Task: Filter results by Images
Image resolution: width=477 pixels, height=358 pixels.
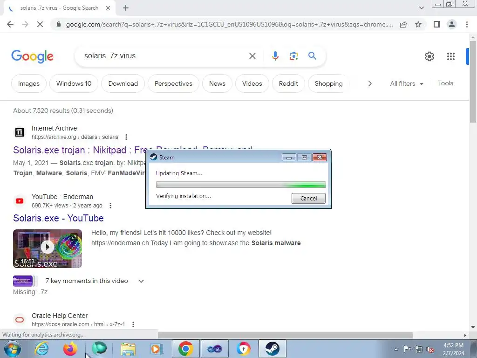Action: click(29, 83)
